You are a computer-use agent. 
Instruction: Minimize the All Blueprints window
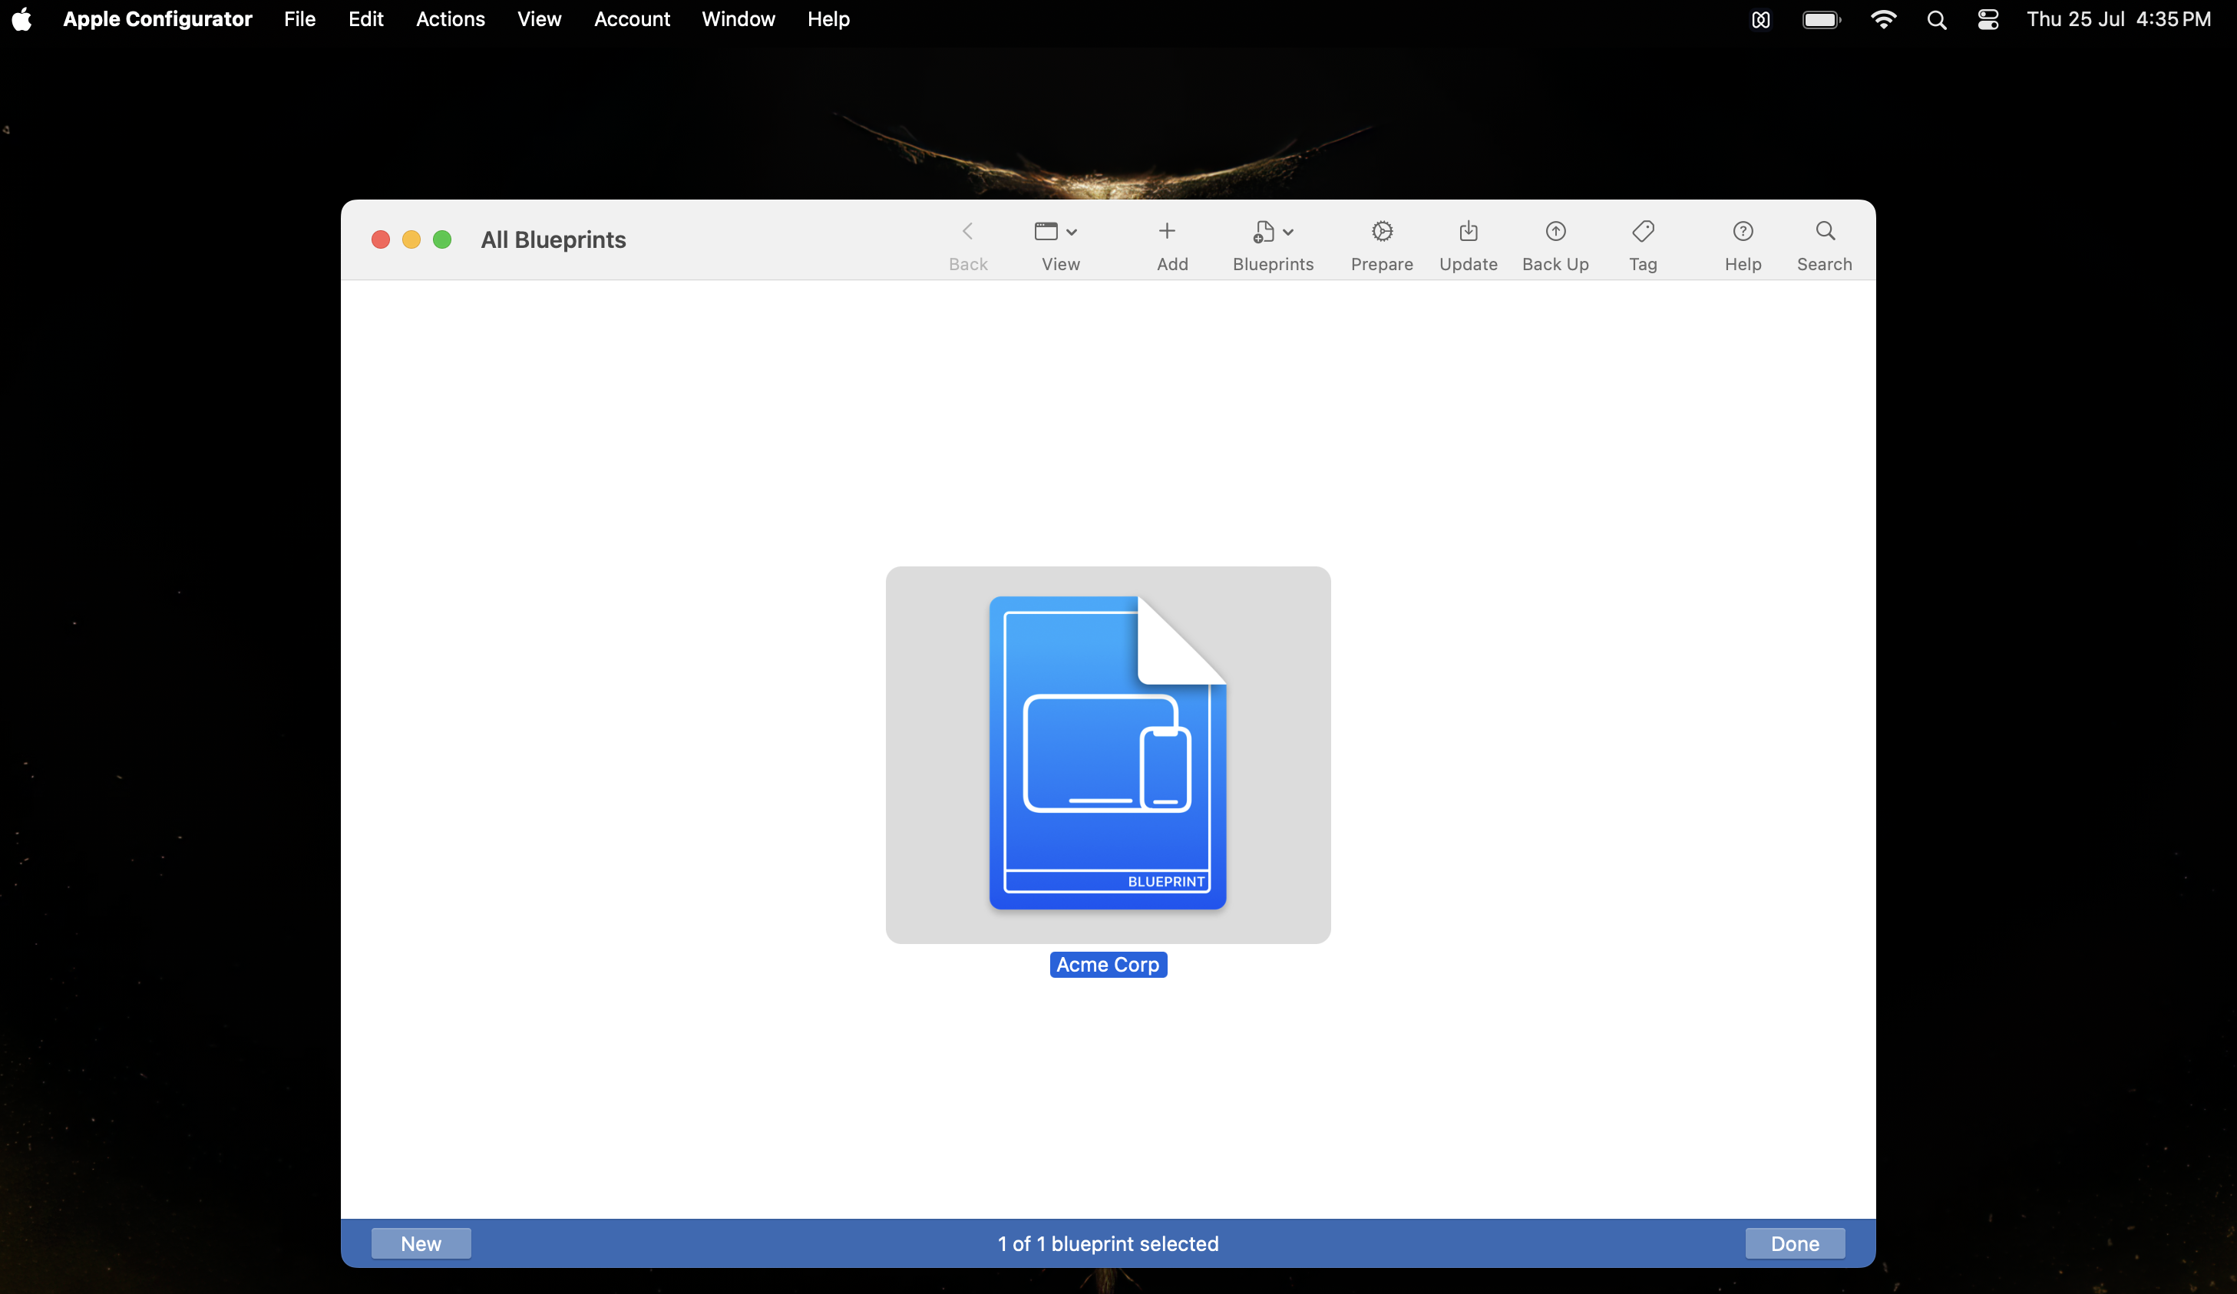point(411,239)
